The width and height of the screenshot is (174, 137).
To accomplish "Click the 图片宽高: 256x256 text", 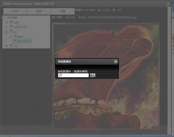I will (x=64, y=17).
